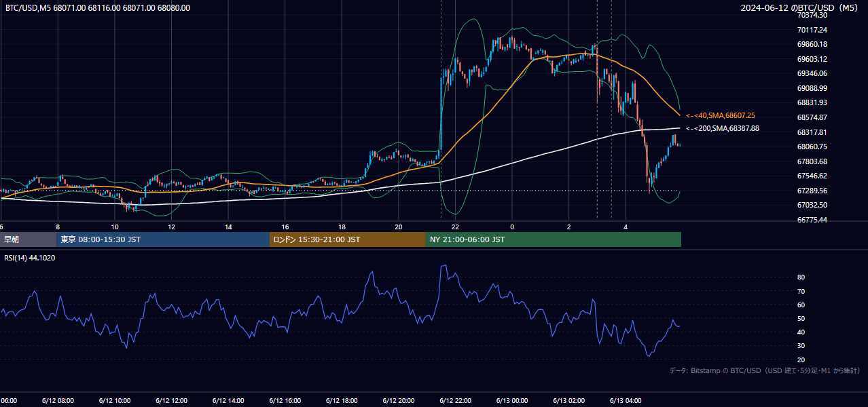The image size is (868, 407).
Task: Click the hour label 22 under the price chart
Action: click(x=456, y=227)
